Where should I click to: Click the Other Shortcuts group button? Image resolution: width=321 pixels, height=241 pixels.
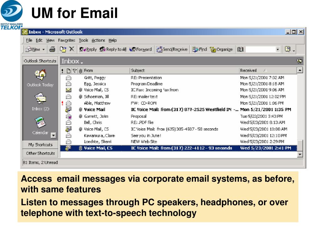(x=40, y=153)
